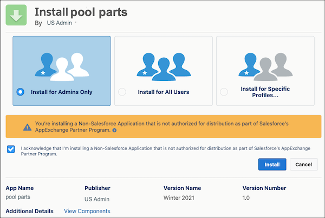The image size is (325, 218).
Task: Select Install for Specific Profiles radio button
Action: (x=224, y=92)
